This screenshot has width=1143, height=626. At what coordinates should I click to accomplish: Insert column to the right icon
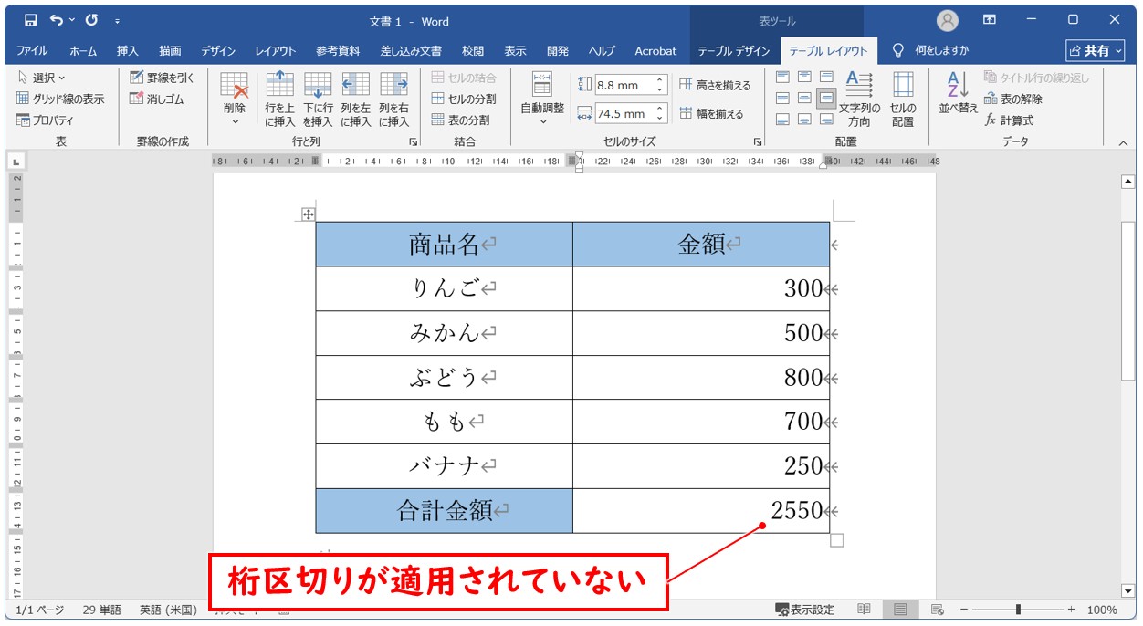tap(393, 99)
